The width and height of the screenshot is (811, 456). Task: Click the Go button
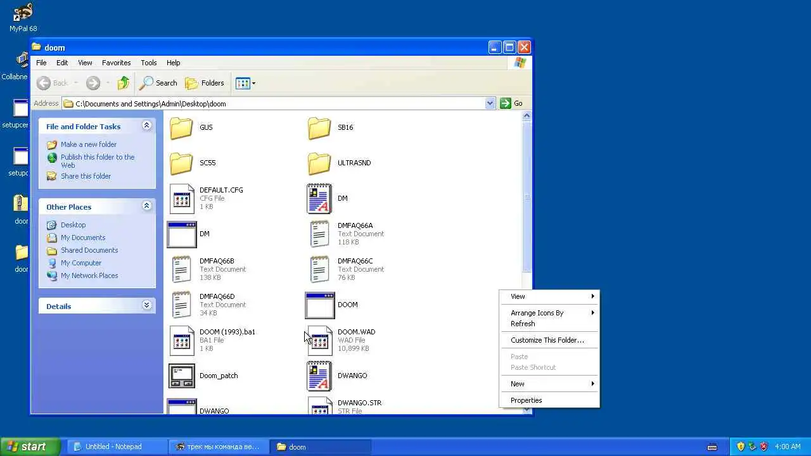[x=512, y=103]
